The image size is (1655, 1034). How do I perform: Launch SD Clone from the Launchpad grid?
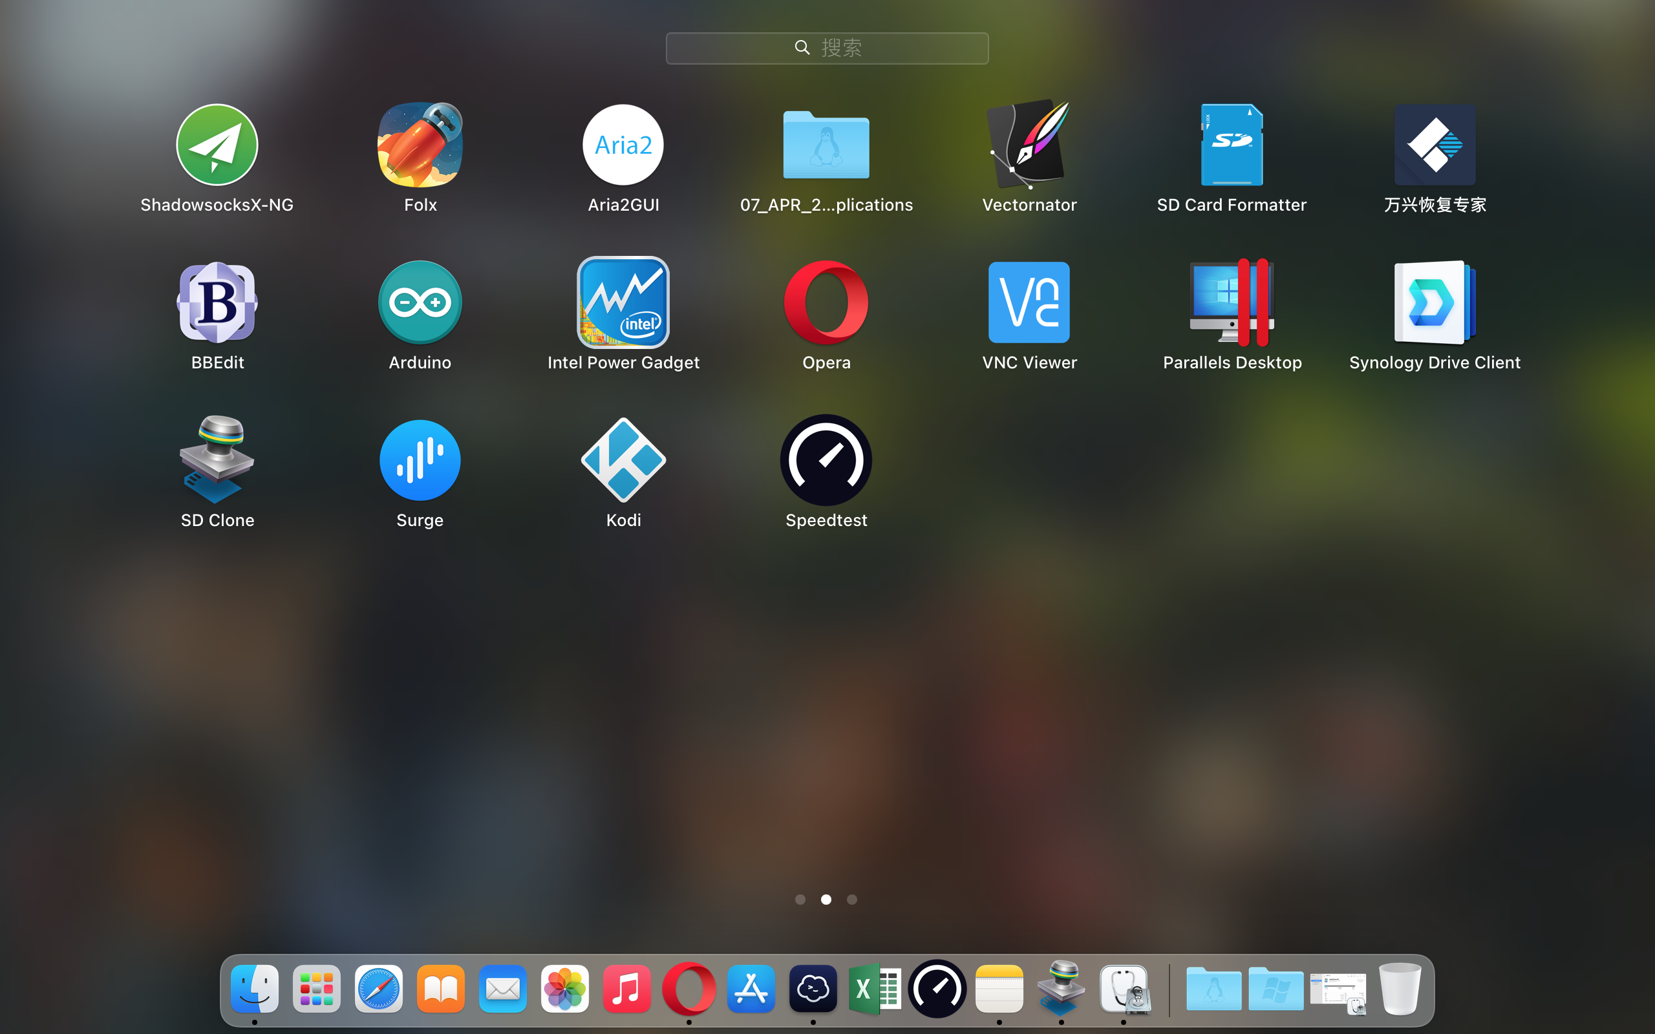click(x=217, y=459)
